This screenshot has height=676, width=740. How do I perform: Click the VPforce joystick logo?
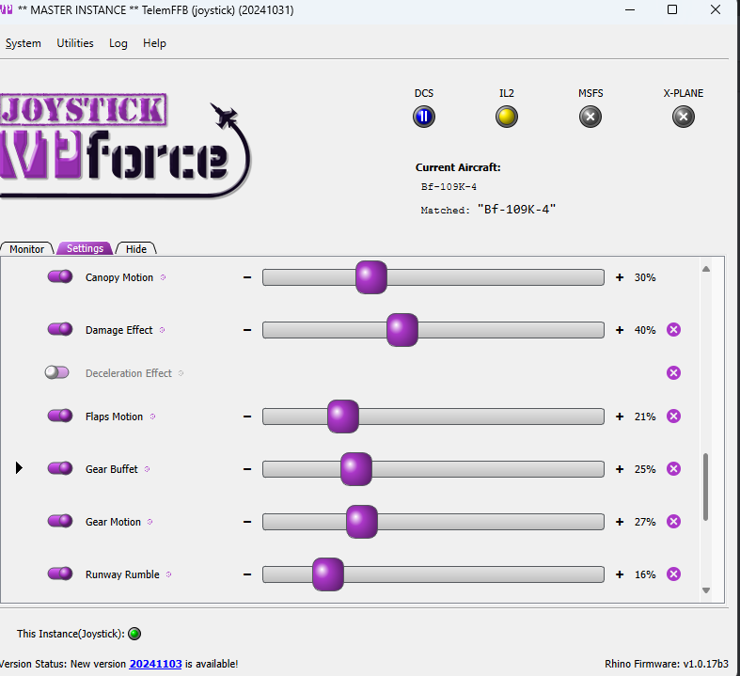(125, 146)
